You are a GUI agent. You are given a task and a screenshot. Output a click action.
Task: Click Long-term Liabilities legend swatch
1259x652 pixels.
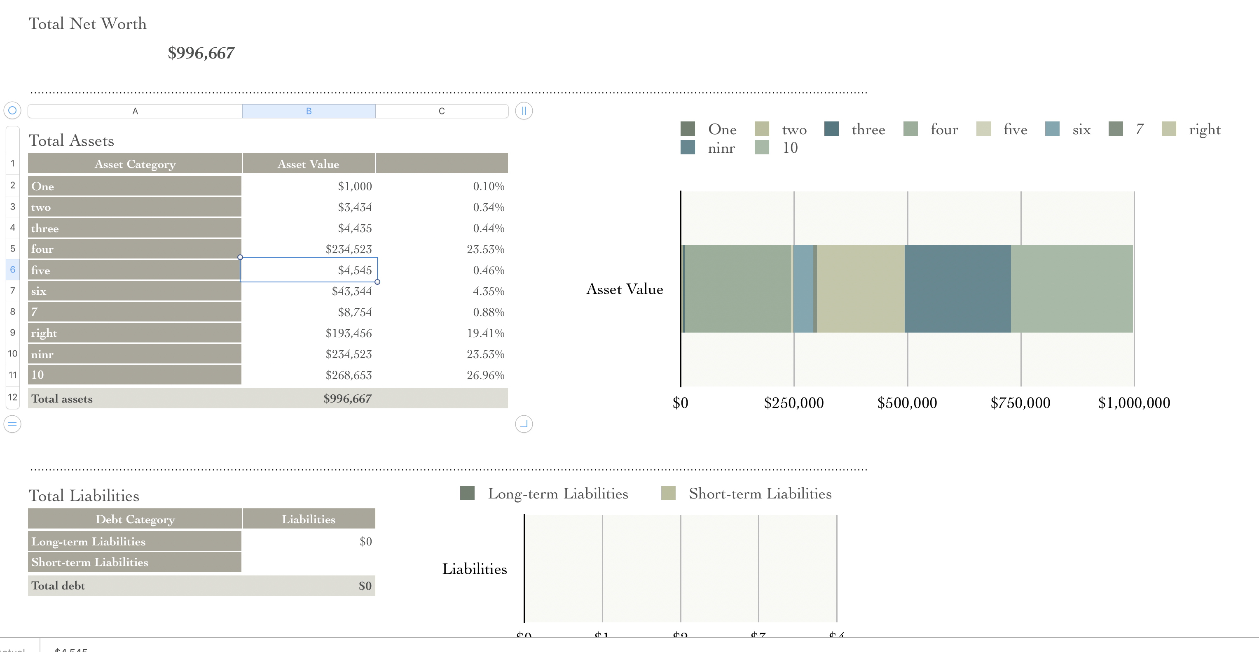[467, 493]
